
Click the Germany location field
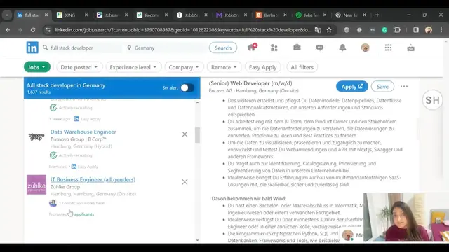[166, 48]
